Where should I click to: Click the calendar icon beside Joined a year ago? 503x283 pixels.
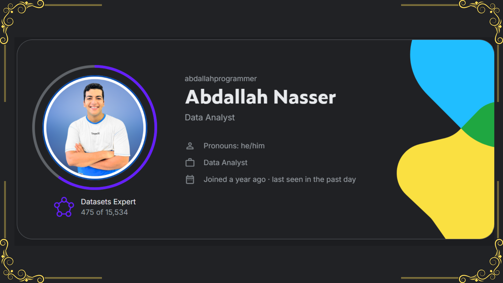tap(190, 179)
